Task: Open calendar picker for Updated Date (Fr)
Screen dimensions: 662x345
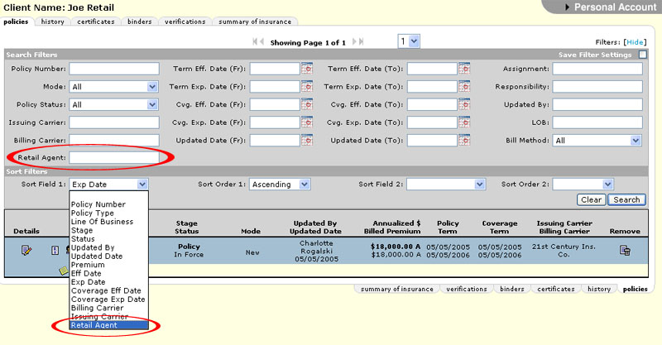Action: click(x=307, y=141)
